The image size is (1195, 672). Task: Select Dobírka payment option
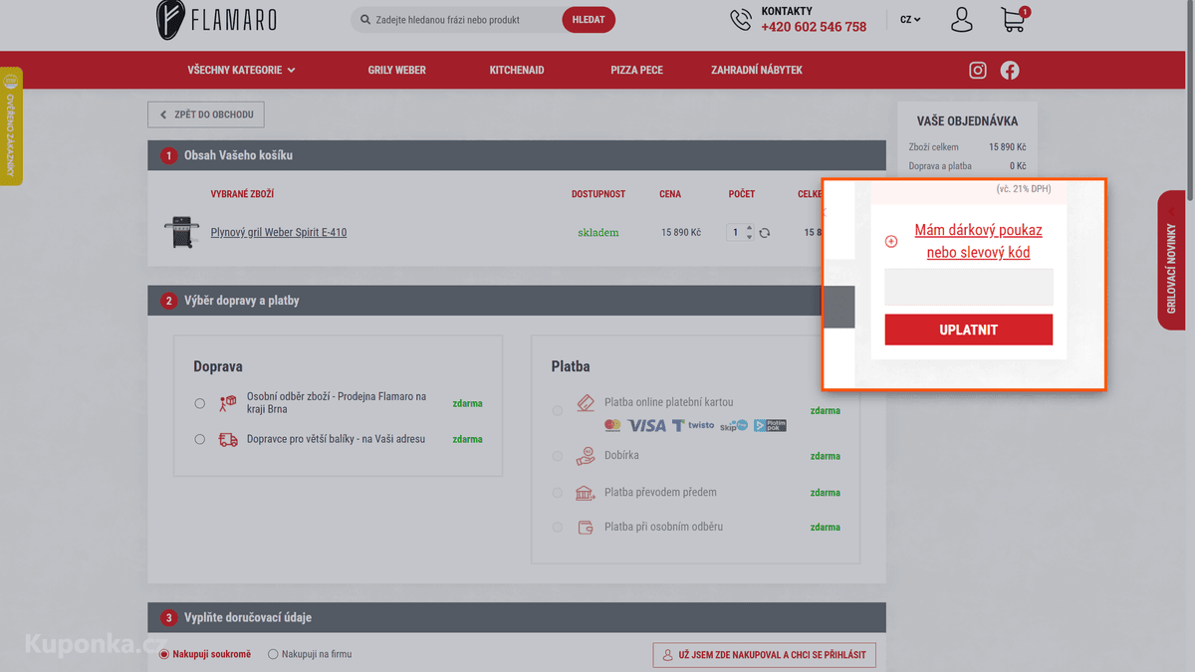tap(558, 456)
